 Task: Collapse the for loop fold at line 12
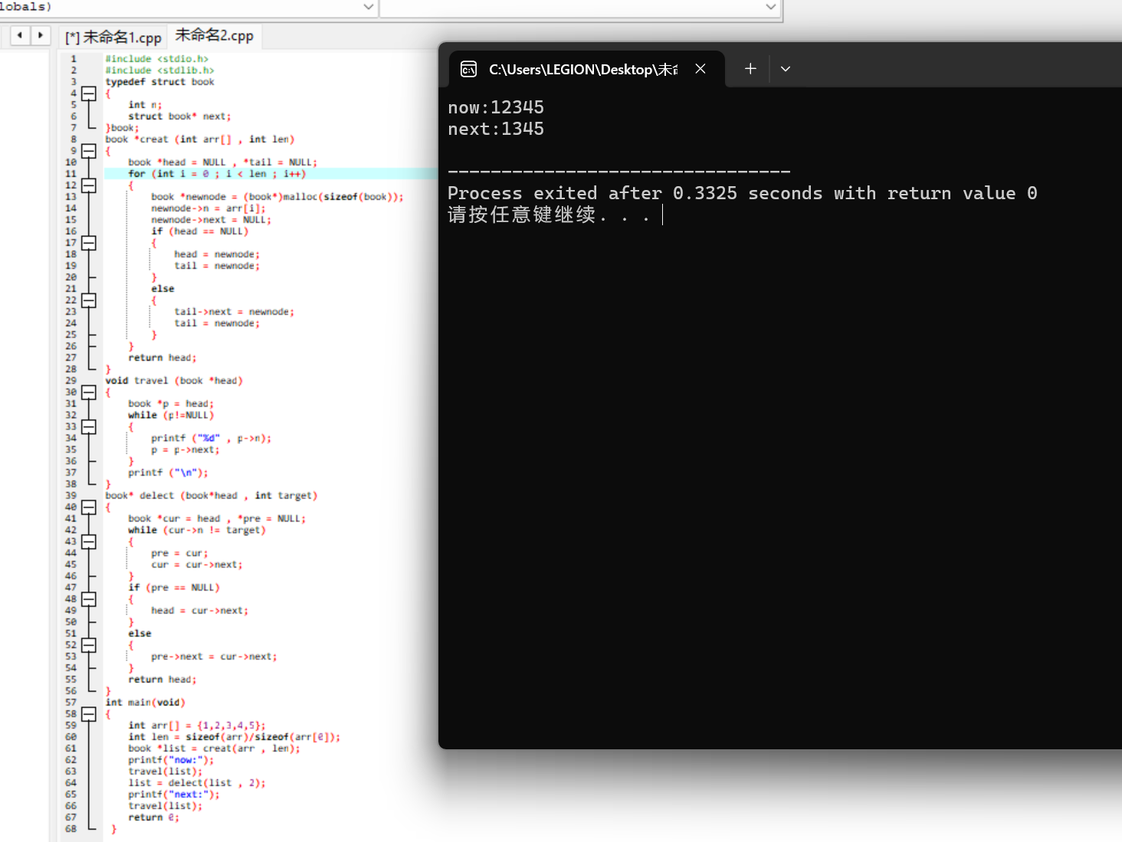[x=89, y=185]
